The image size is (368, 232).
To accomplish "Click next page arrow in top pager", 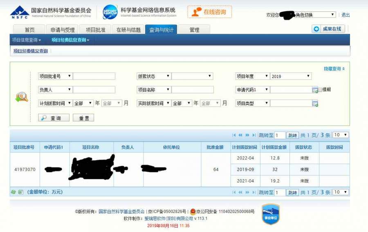I will pos(247,135).
